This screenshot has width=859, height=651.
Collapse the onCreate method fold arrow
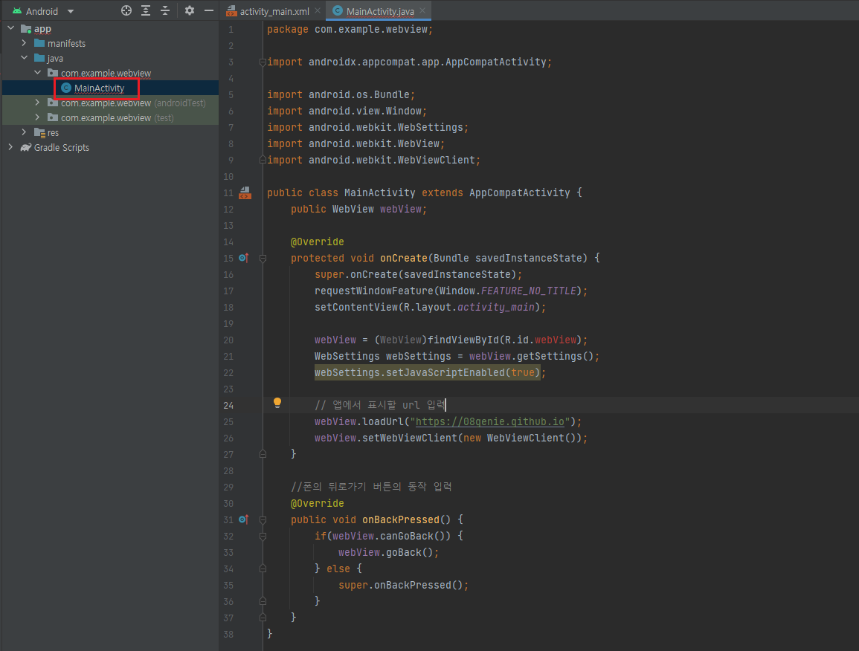point(261,257)
